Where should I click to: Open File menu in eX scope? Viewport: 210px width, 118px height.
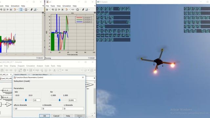click(47, 6)
